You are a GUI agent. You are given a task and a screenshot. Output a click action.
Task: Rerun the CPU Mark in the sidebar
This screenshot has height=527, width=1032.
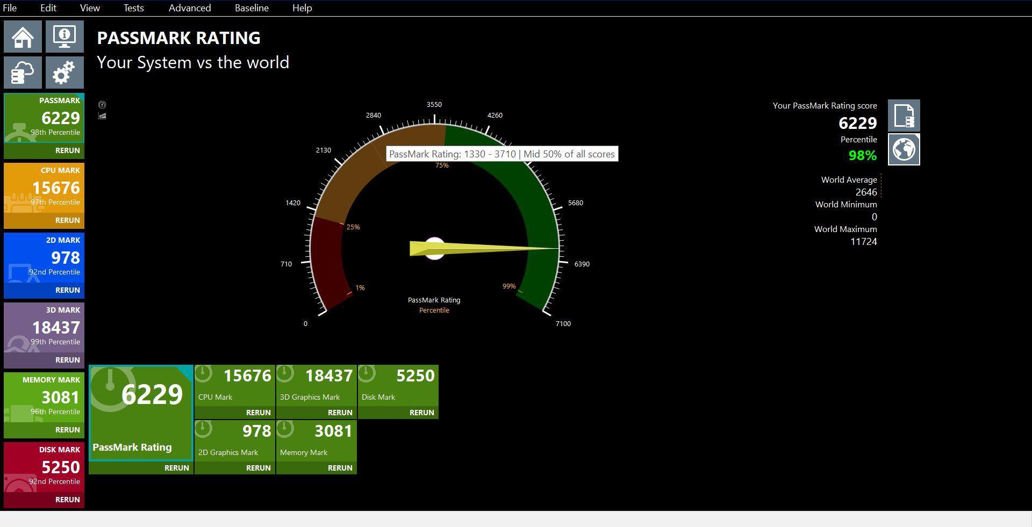point(67,220)
